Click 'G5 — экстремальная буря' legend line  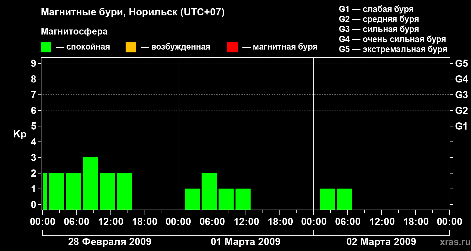pyautogui.click(x=393, y=49)
